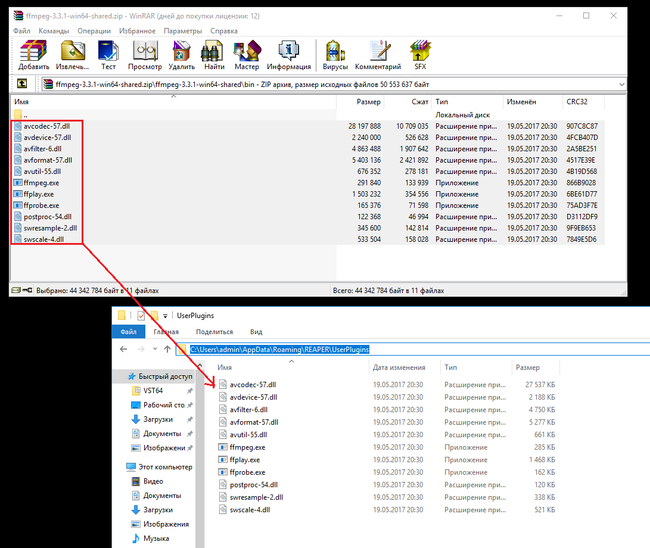Open Explorer recent locations dropdown chevron

[x=155, y=348]
